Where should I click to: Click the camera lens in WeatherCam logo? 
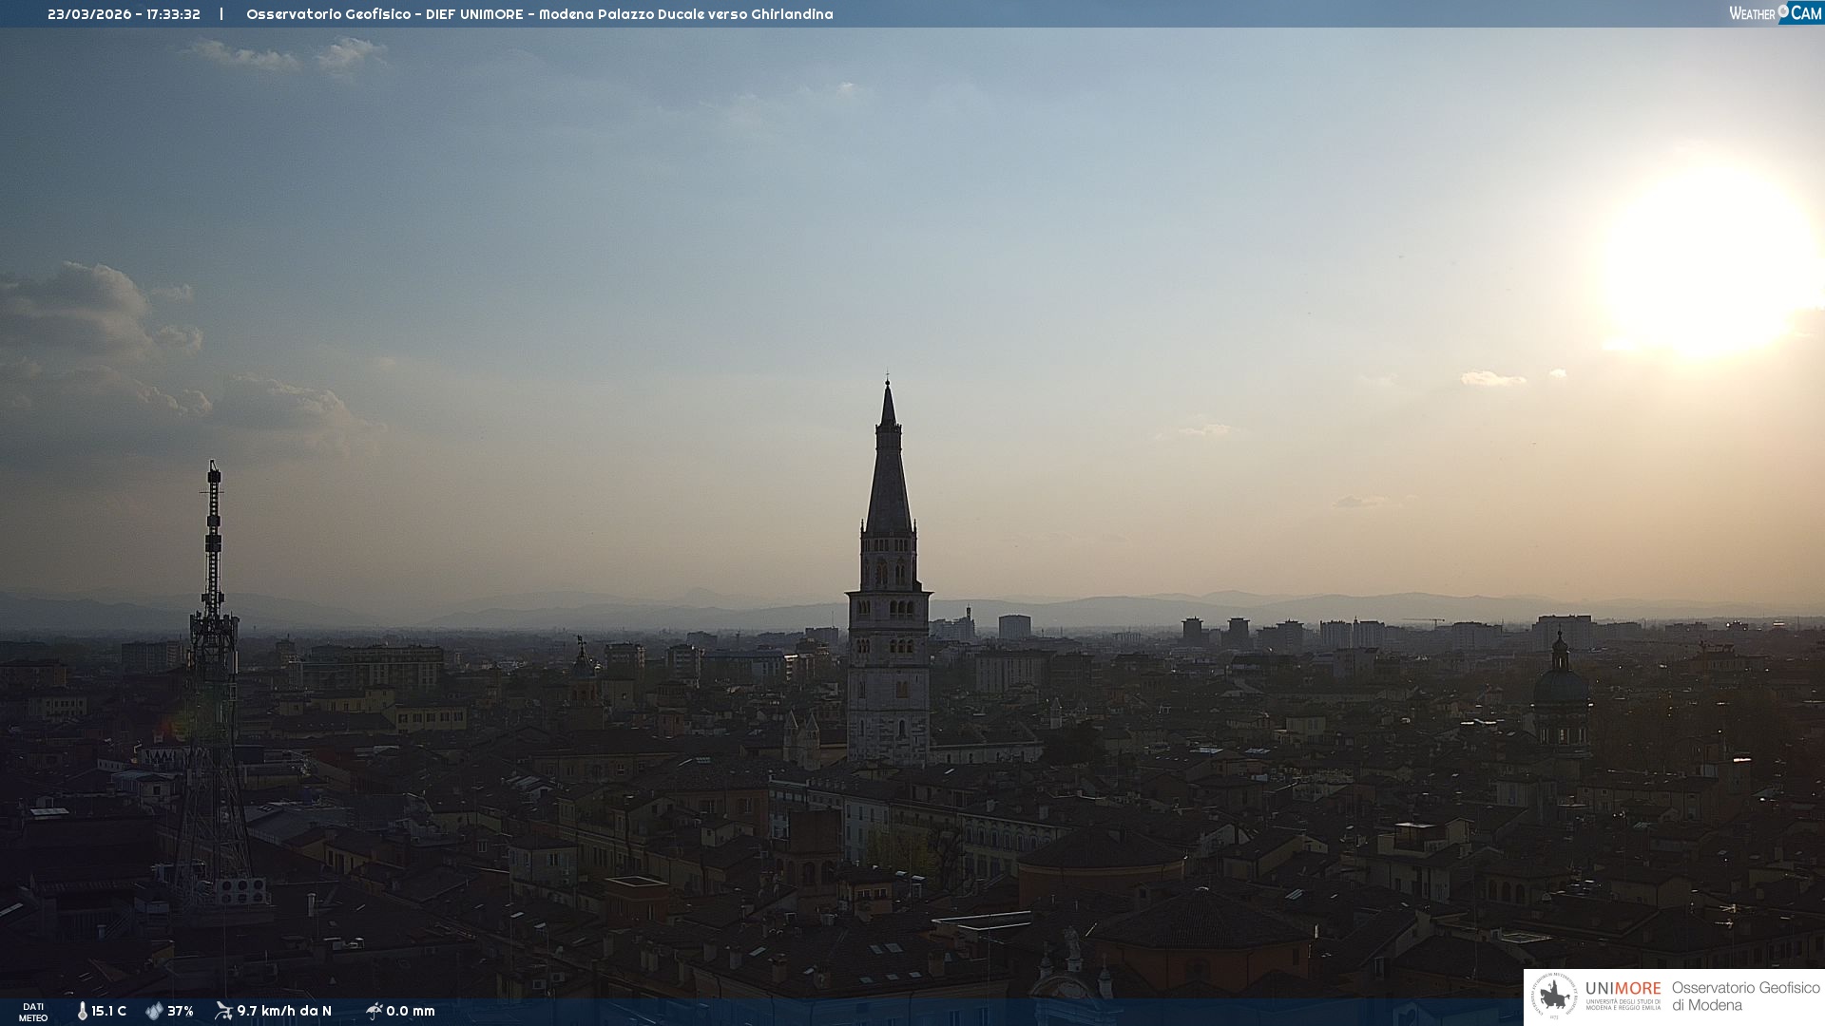1783,10
